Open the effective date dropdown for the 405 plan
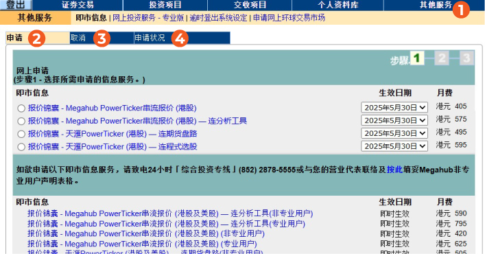The height and width of the screenshot is (254, 485). 394,107
